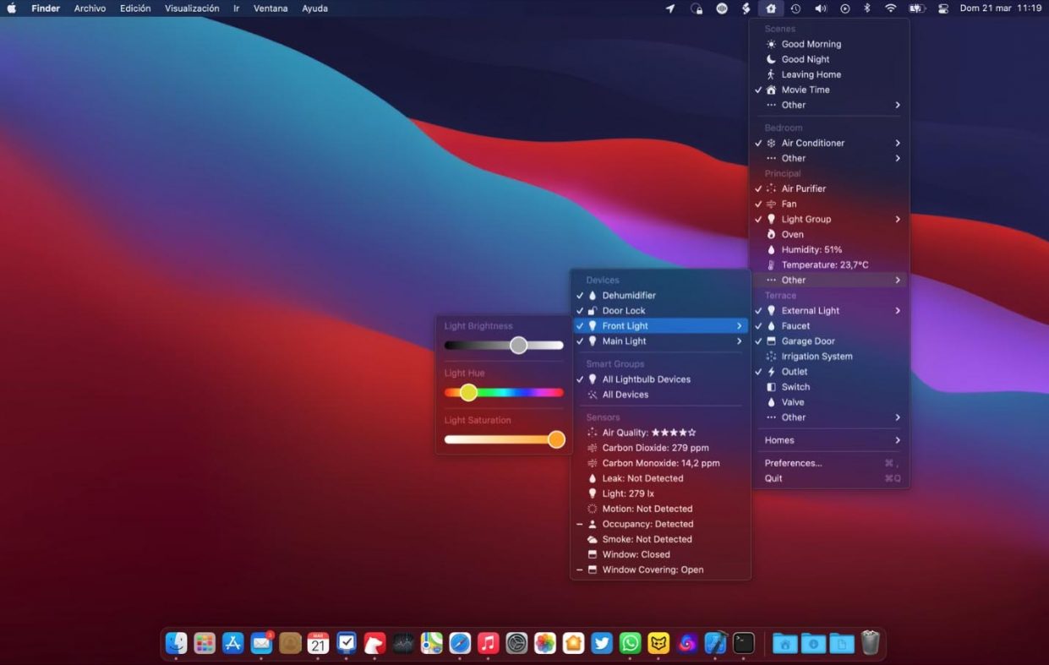Turn off the Dehumidifier
Screen dimensions: 1049x665
628,296
